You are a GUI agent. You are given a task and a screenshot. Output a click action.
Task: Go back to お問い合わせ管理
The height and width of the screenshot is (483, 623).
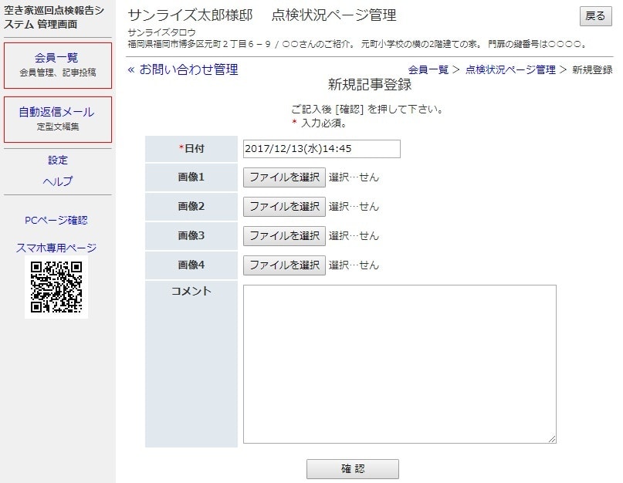coord(183,70)
